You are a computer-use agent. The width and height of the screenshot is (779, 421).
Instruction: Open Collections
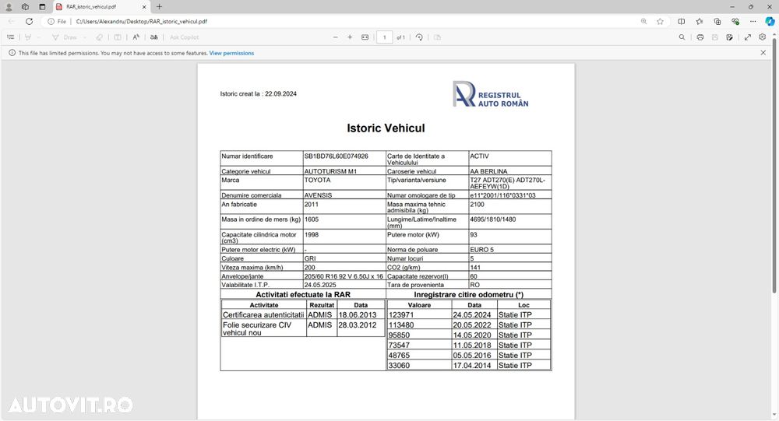point(717,21)
